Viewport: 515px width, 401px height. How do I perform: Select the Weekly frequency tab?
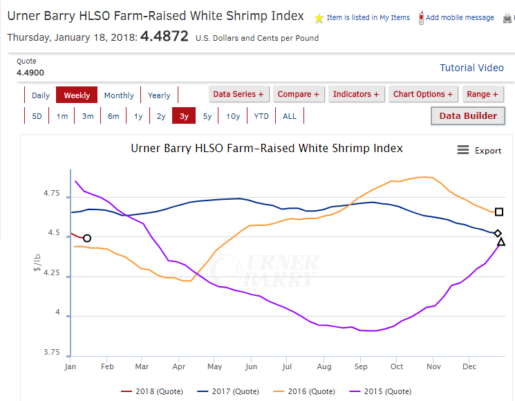tap(77, 95)
